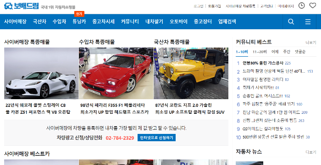
Task: Click the 사이버매장 특종매물 heading
Action: [27, 42]
